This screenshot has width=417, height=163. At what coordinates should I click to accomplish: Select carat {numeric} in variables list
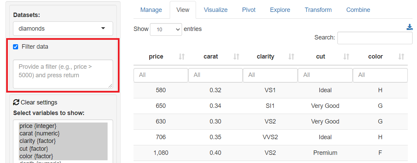pyautogui.click(x=39, y=133)
